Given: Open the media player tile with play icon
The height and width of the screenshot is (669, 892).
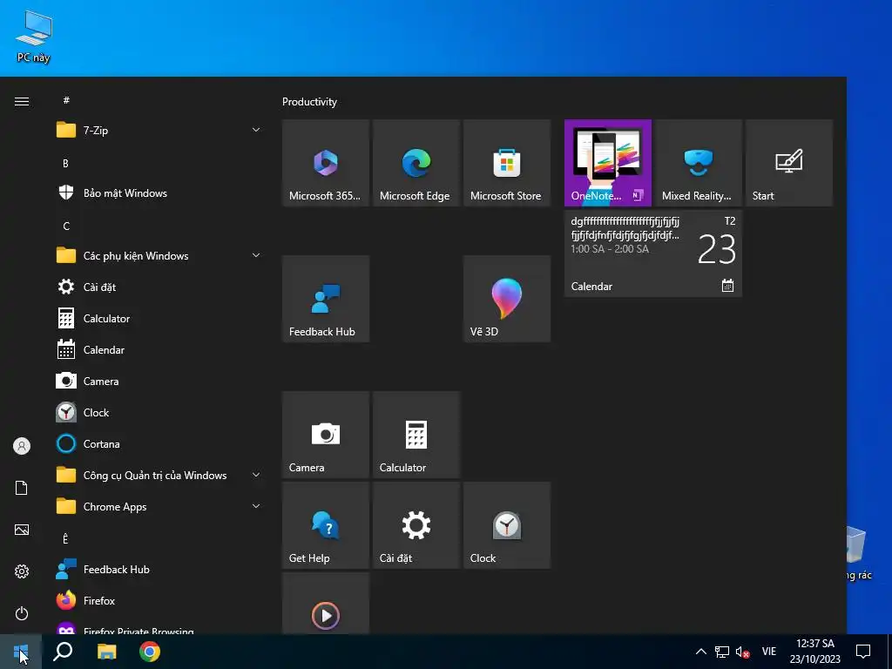Looking at the screenshot, I should click(326, 603).
